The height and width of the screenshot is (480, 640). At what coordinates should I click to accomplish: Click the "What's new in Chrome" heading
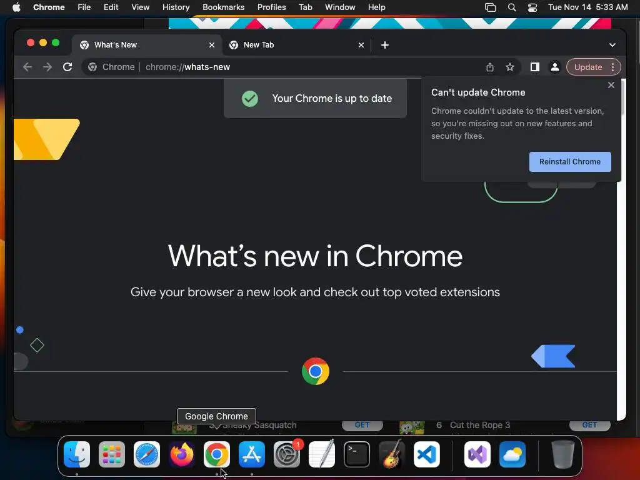315,256
